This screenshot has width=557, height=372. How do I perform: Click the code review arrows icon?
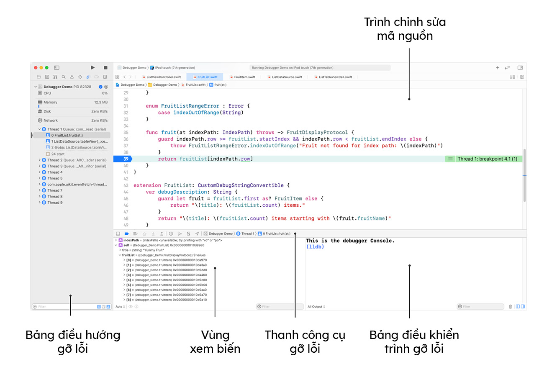click(x=507, y=67)
